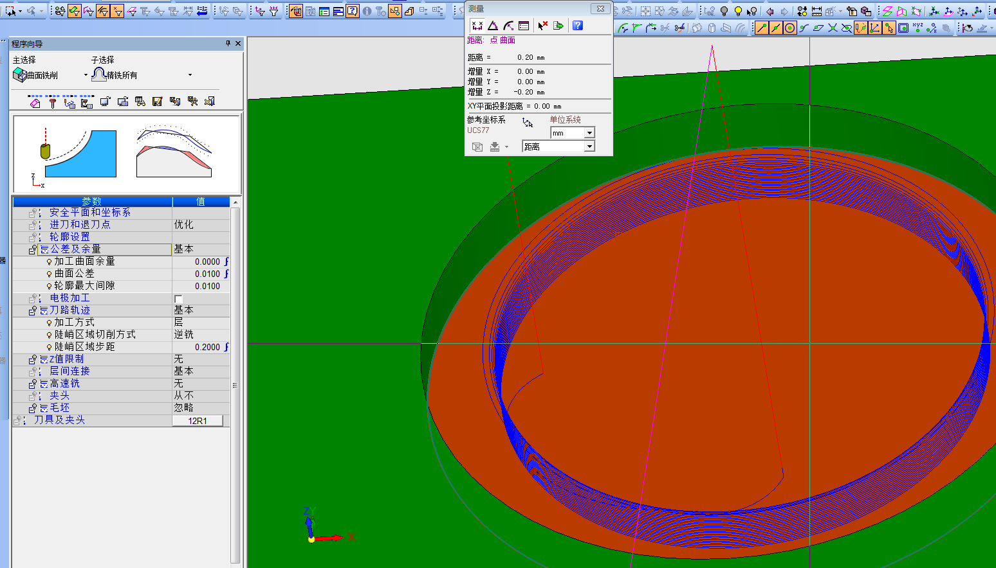This screenshot has height=568, width=996.
Task: Click the info panel list icon in measure dialog
Action: [x=523, y=26]
